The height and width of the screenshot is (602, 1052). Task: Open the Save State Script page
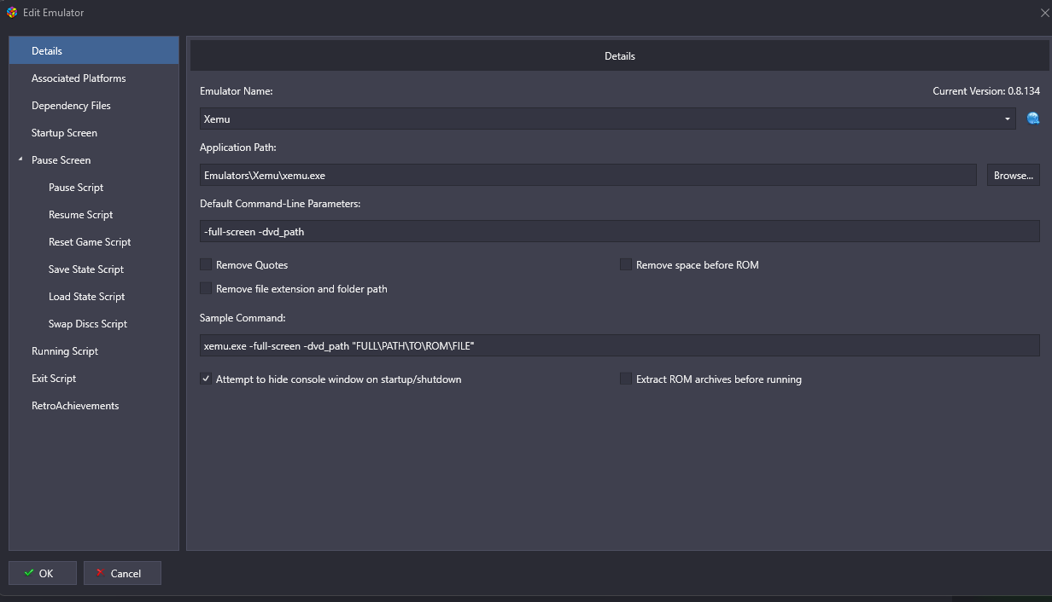(86, 269)
